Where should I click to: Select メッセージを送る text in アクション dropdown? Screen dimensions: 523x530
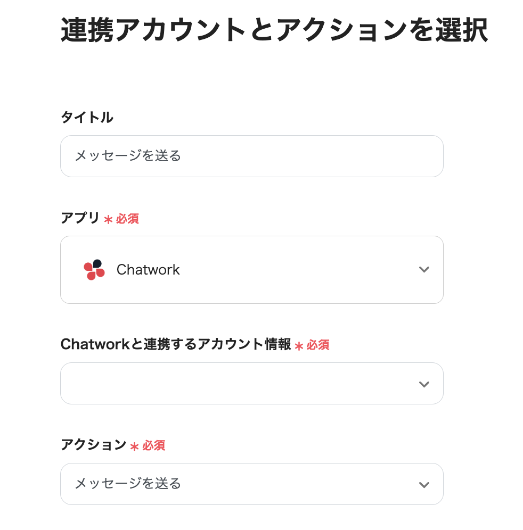[128, 484]
